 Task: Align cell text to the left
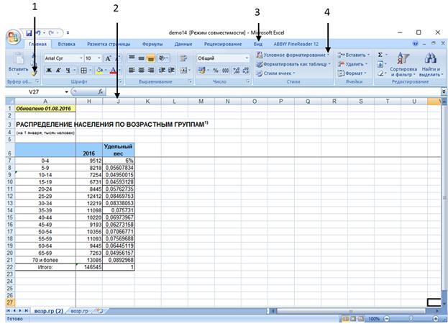coord(132,71)
